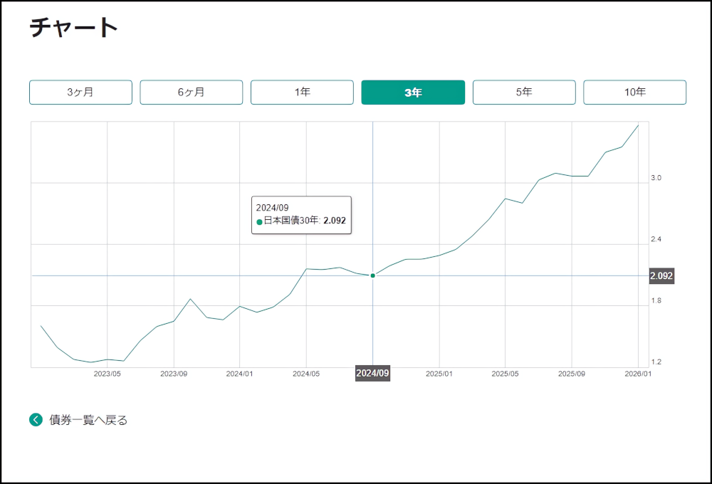Click the highlighted data point on the chart line

(372, 275)
